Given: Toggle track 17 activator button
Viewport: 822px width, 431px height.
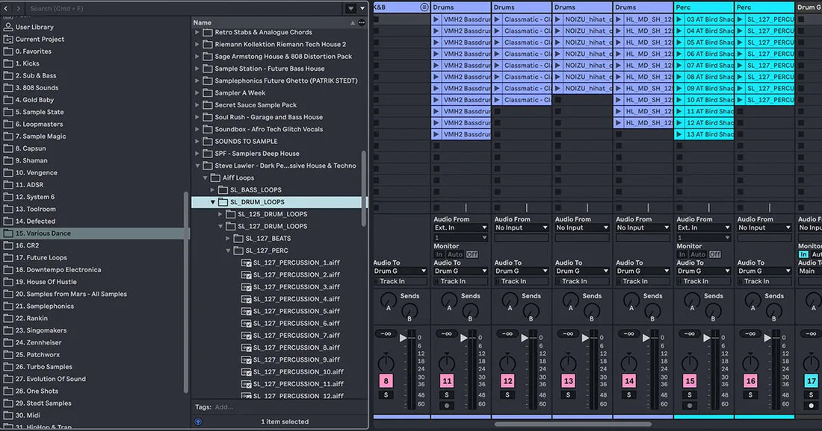Looking at the screenshot, I should tap(811, 381).
